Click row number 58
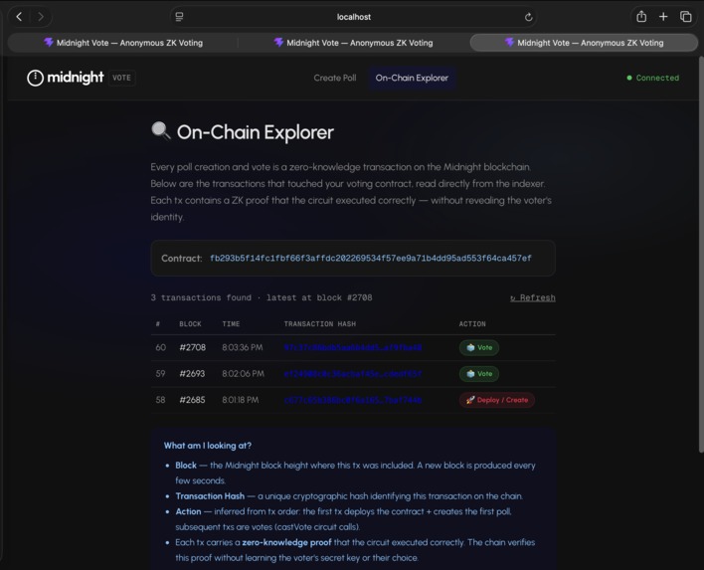 pos(160,400)
